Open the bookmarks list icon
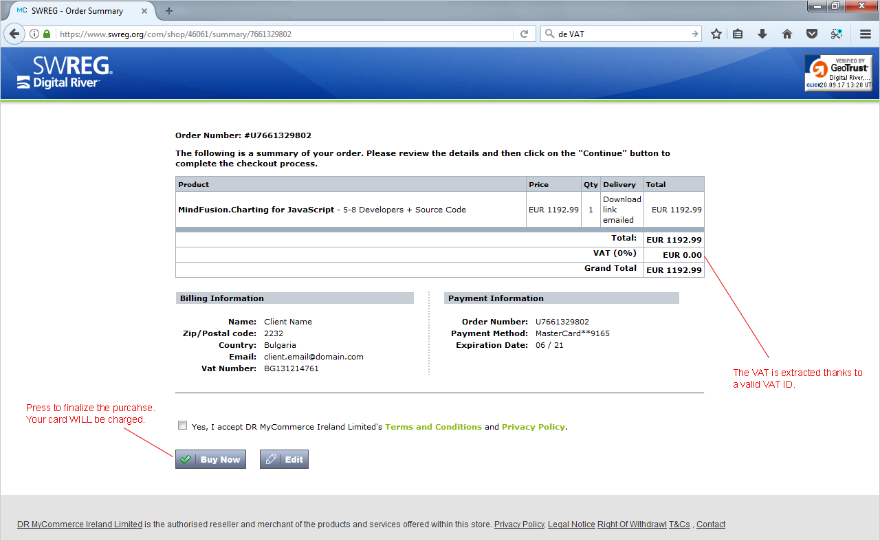Image resolution: width=880 pixels, height=541 pixels. 738,34
